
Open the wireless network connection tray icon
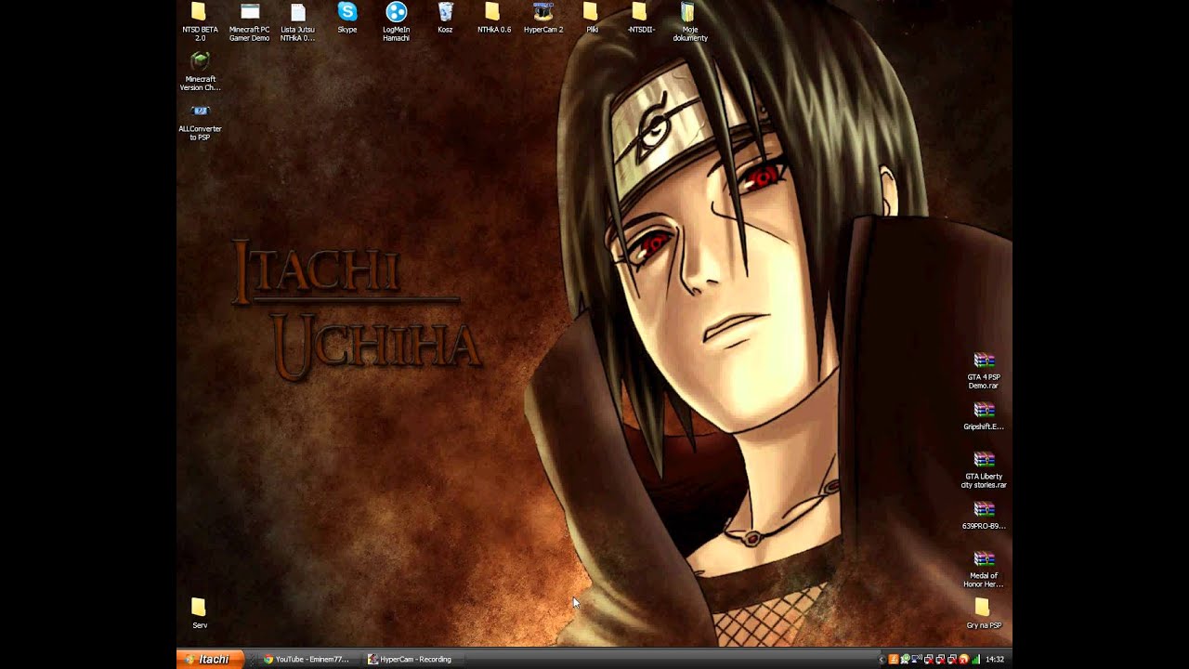point(917,660)
